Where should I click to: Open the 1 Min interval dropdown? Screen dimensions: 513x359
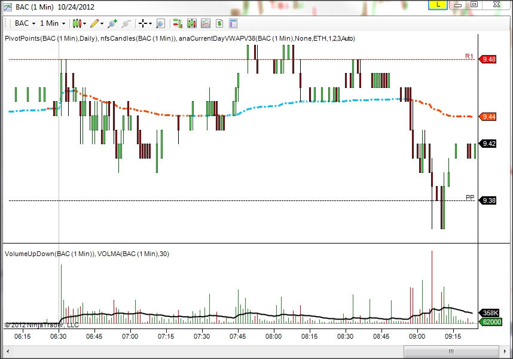point(53,23)
